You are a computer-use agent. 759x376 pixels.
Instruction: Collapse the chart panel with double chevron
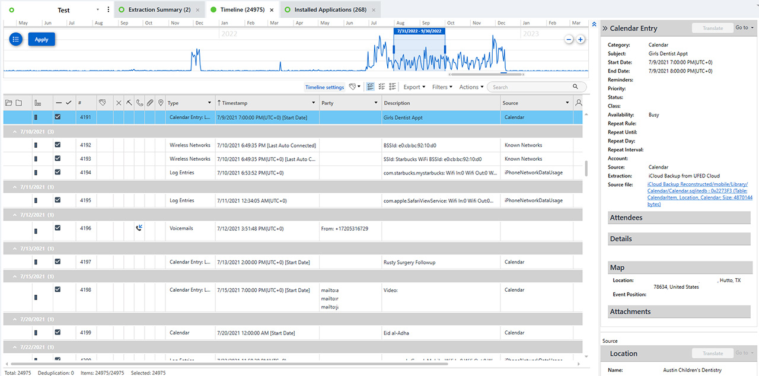tap(594, 24)
